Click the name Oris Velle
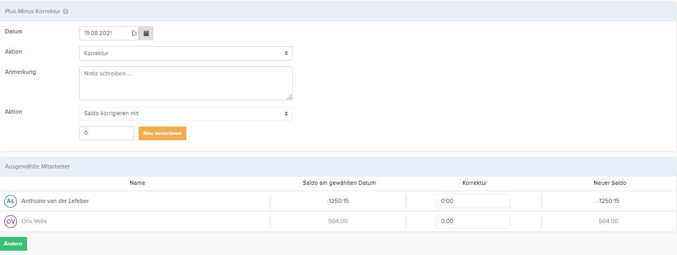Screen dimensions: 677x255 (x=34, y=221)
